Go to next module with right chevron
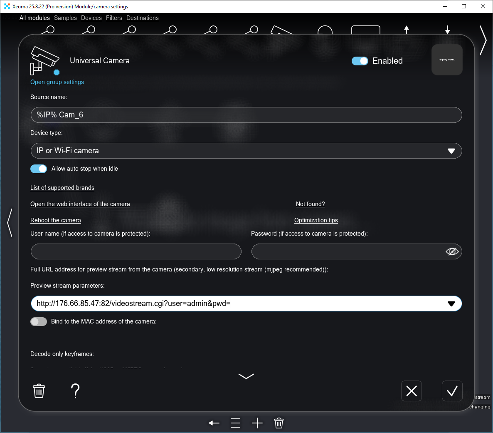Viewport: 493px width, 433px height. 483,40
